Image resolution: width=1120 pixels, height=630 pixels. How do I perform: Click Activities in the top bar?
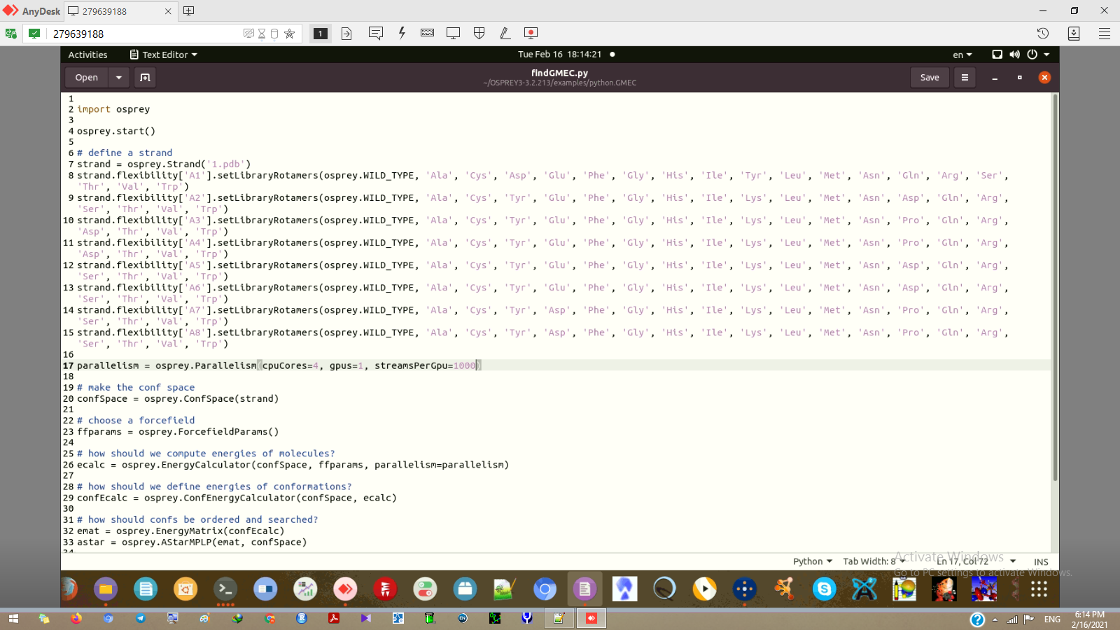point(87,55)
